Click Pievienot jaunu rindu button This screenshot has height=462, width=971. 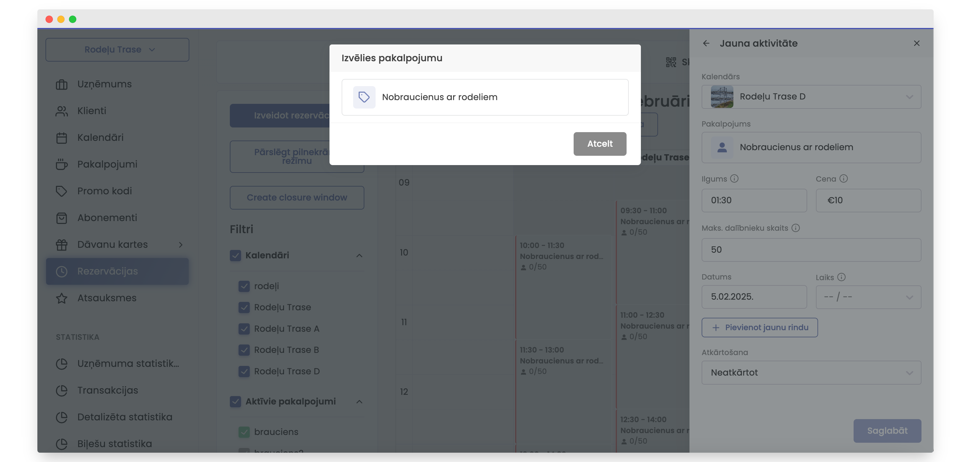759,327
